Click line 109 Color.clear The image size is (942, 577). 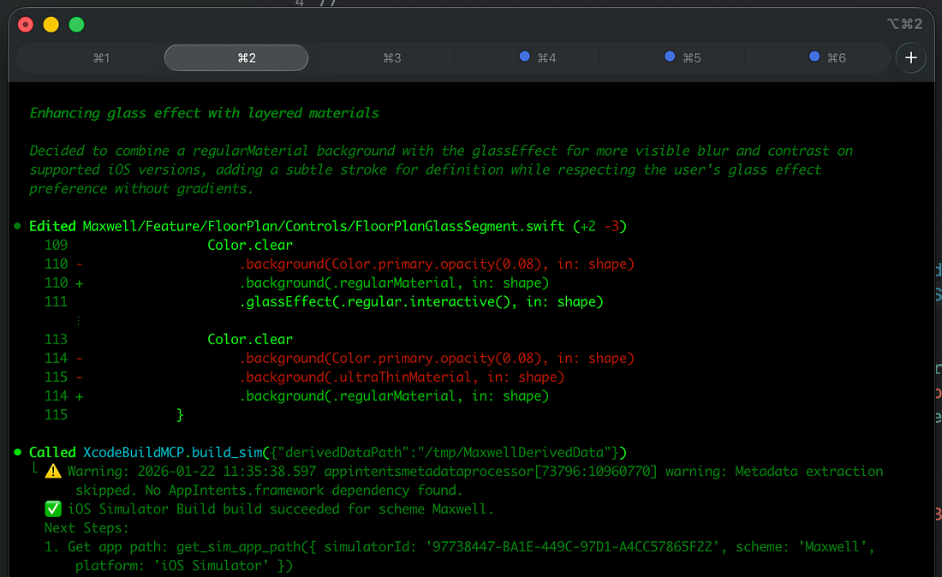point(250,245)
